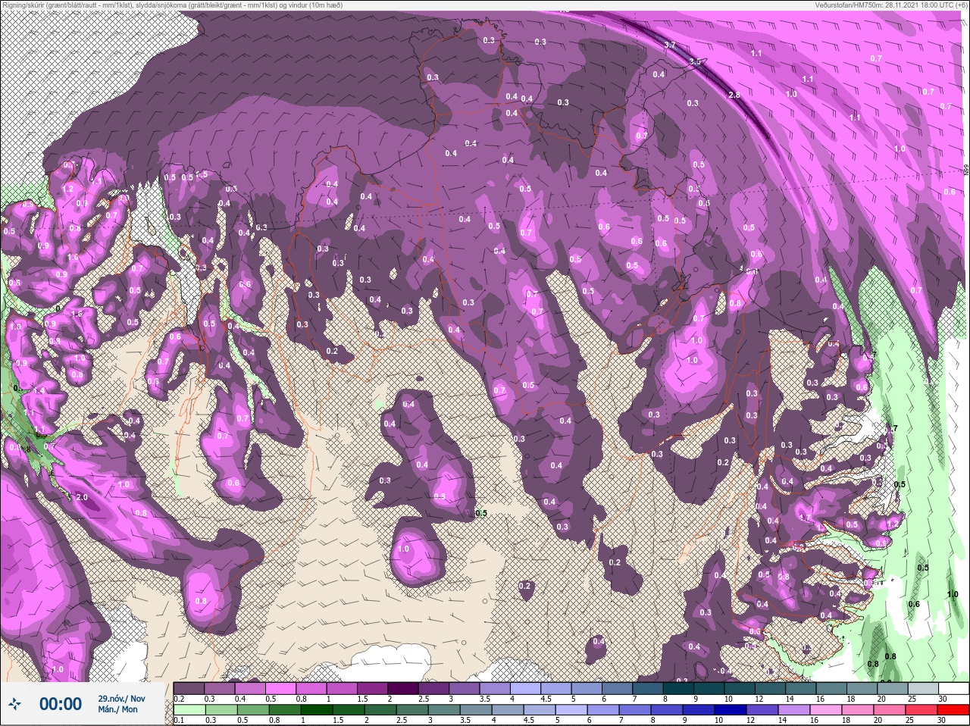This screenshot has height=726, width=970.
Task: Click the '1.2' precipitation value in the northwest
Action: pyautogui.click(x=68, y=189)
